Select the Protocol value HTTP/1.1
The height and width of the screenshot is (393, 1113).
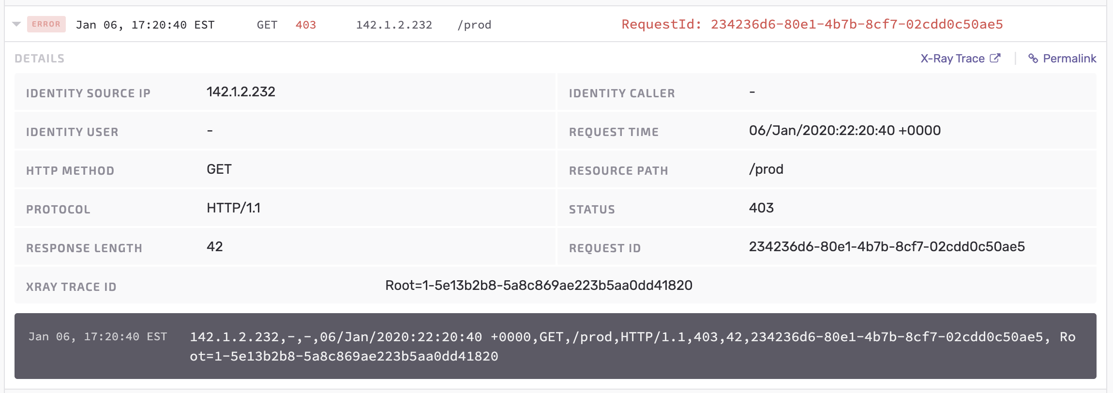tap(233, 208)
